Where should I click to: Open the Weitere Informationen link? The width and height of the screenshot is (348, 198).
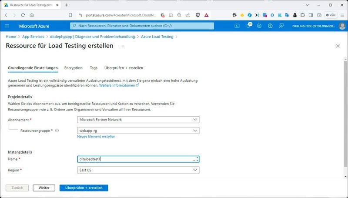119,85
